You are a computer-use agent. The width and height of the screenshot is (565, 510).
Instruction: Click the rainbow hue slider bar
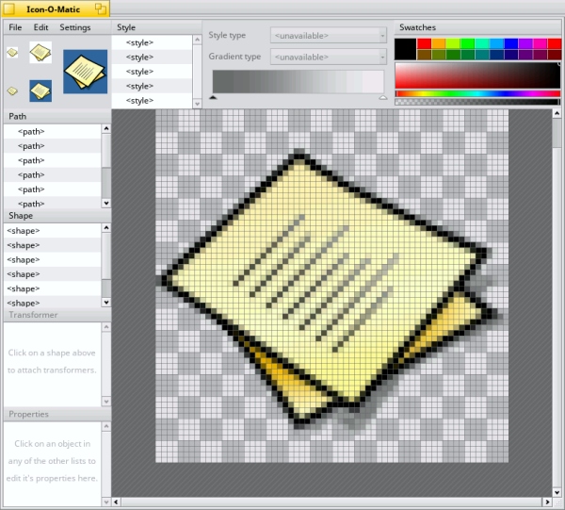477,93
